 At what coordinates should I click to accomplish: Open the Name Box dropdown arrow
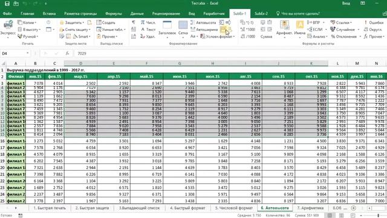click(27, 53)
